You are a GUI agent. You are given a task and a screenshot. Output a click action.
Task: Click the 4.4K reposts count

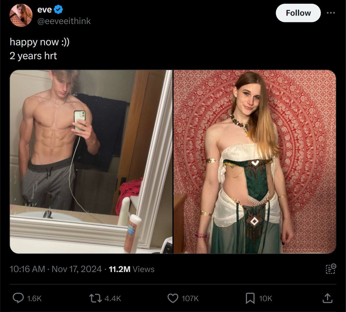113,298
